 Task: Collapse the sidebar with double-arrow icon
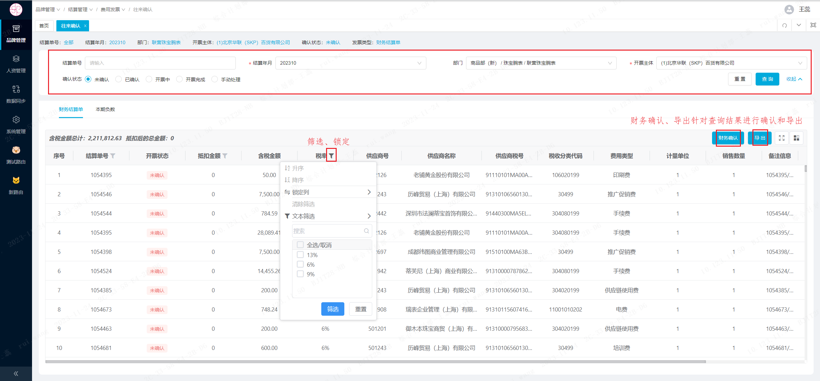[16, 374]
